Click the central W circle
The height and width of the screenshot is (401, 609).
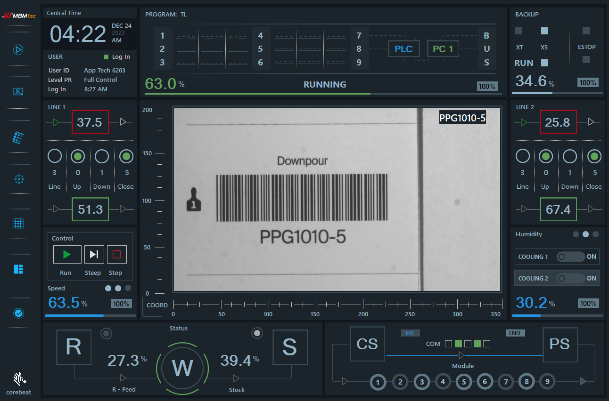tap(182, 369)
